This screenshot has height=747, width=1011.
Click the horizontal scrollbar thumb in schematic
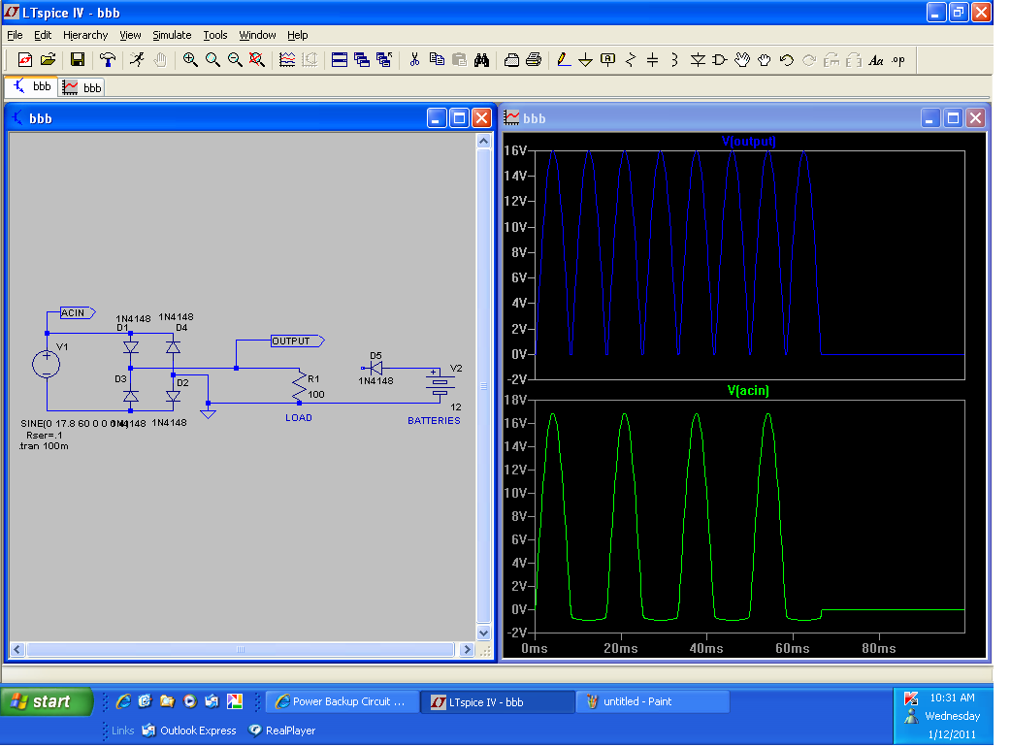(x=241, y=650)
